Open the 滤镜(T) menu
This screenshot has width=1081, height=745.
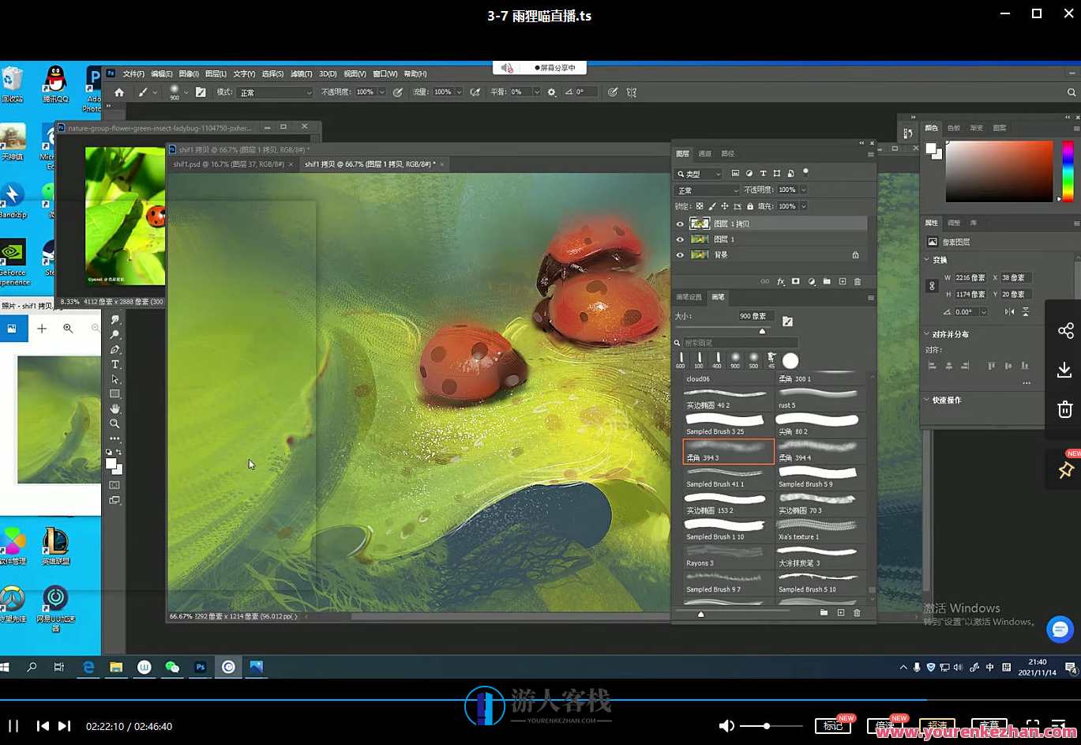coord(301,73)
